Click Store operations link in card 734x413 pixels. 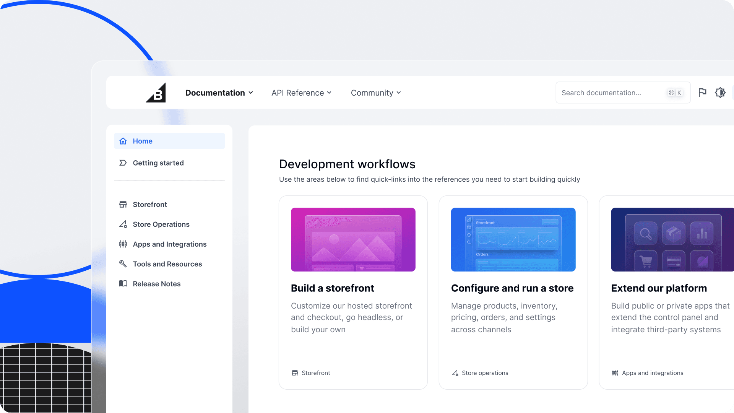pyautogui.click(x=485, y=373)
